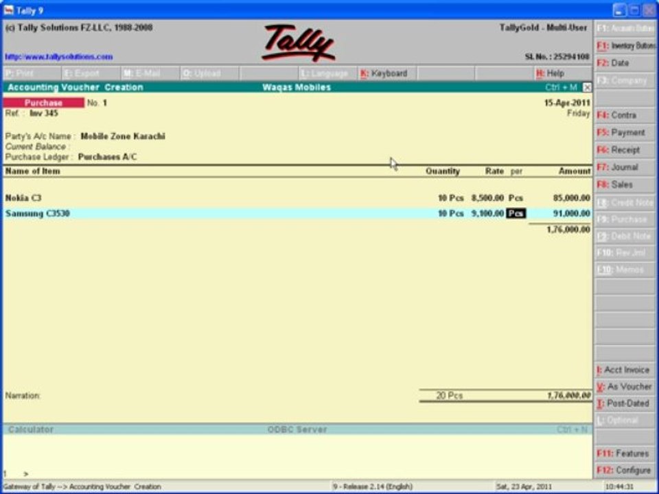This screenshot has width=659, height=494.
Task: Open the tallysolutions.com website link
Action: coord(59,57)
